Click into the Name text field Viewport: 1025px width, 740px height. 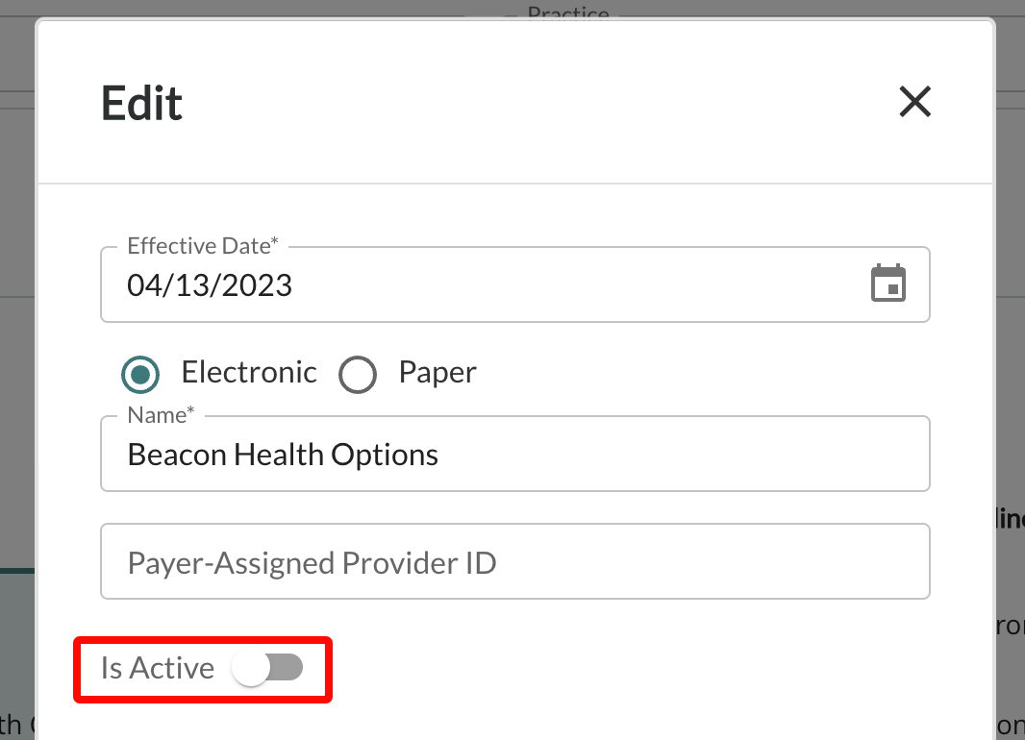pos(515,454)
